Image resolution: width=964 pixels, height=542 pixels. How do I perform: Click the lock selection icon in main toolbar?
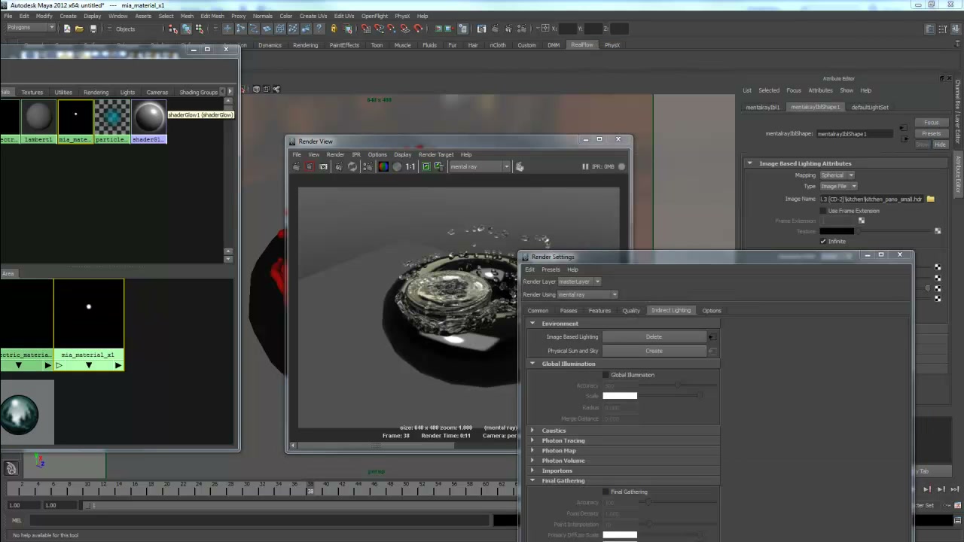click(334, 29)
